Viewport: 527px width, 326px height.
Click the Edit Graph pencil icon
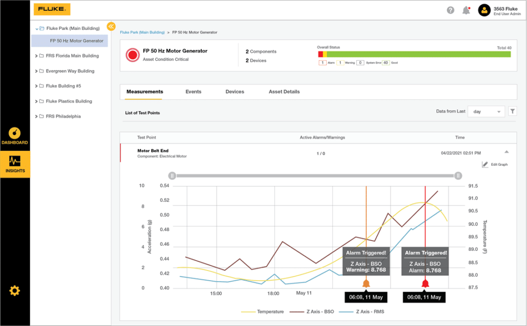coord(485,164)
